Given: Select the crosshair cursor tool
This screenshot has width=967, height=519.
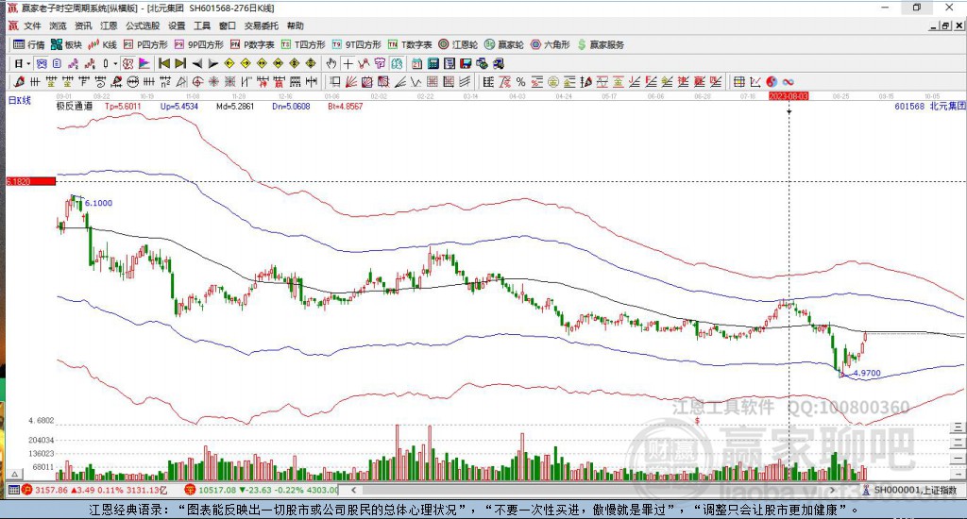Looking at the screenshot, I should 348,63.
